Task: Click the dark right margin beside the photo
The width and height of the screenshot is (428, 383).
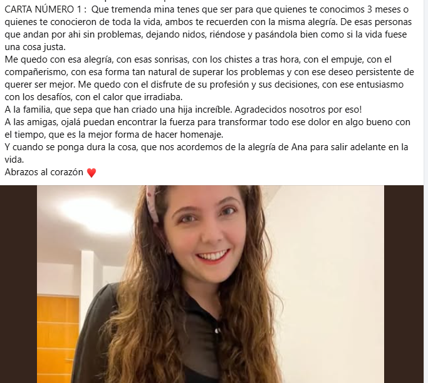Action: pyautogui.click(x=404, y=284)
